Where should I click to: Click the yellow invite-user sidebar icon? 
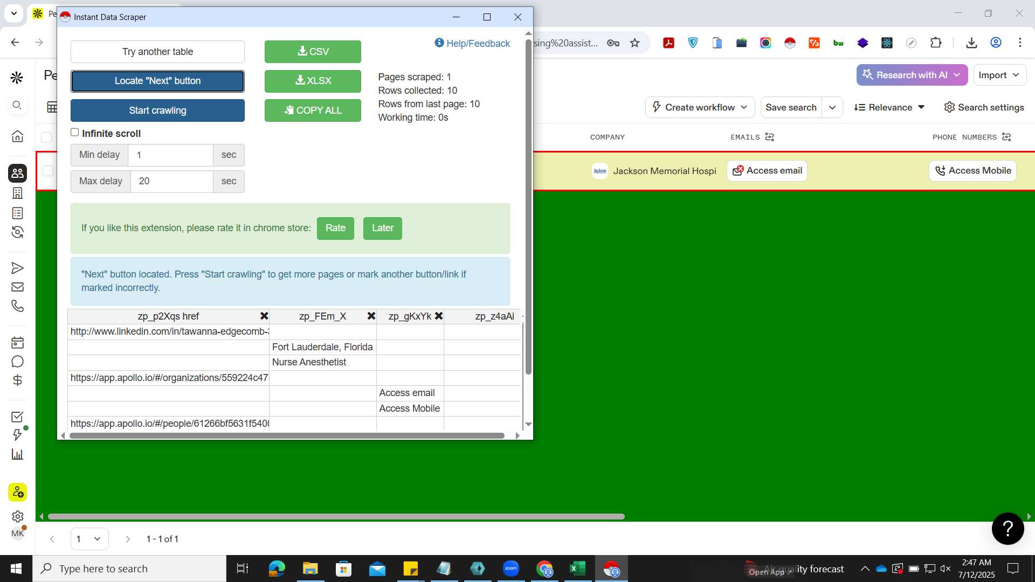[x=17, y=492]
